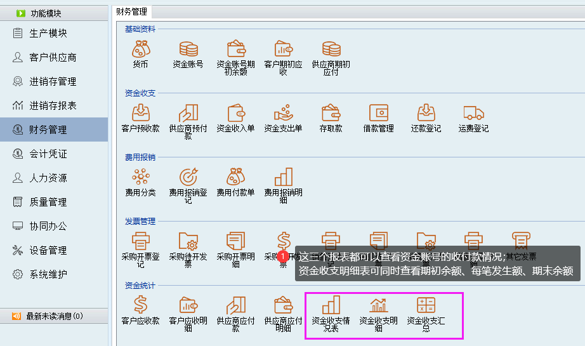Click the 资金收支明细 report icon
The image size is (585, 346).
pyautogui.click(x=378, y=306)
